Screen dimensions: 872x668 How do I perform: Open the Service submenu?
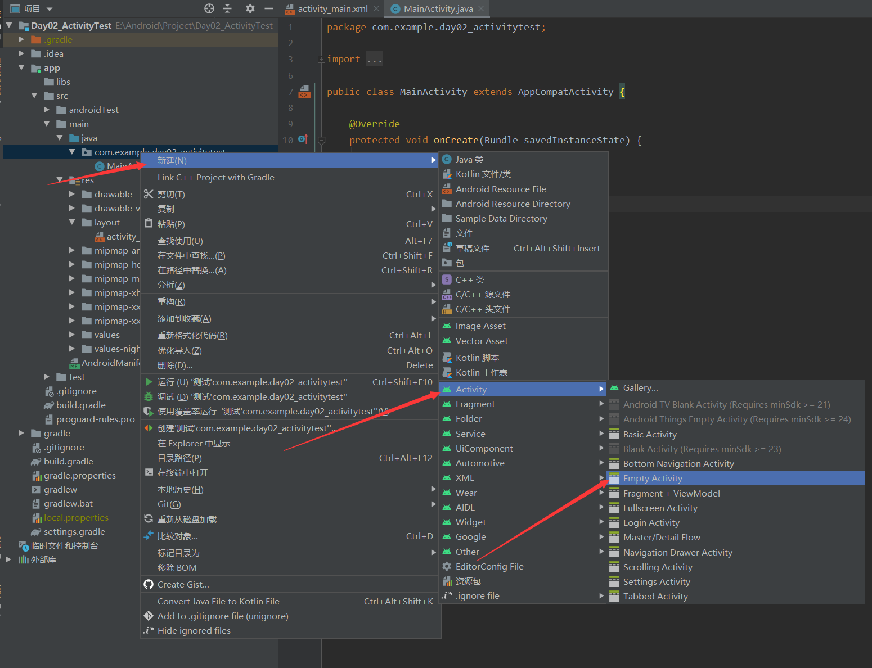(524, 434)
